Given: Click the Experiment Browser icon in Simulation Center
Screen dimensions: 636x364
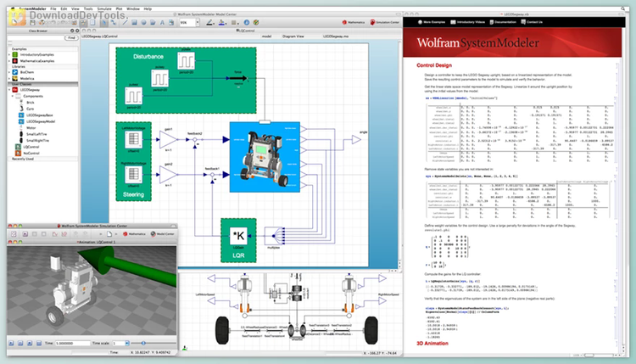Looking at the screenshot, I should click(14, 234).
